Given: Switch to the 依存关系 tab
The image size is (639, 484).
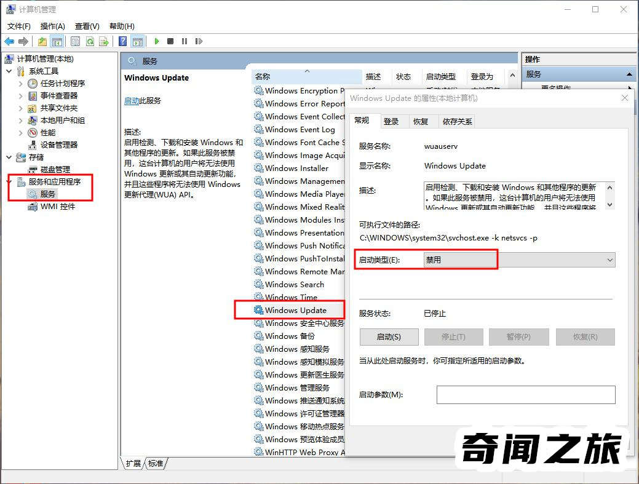Looking at the screenshot, I should [457, 121].
